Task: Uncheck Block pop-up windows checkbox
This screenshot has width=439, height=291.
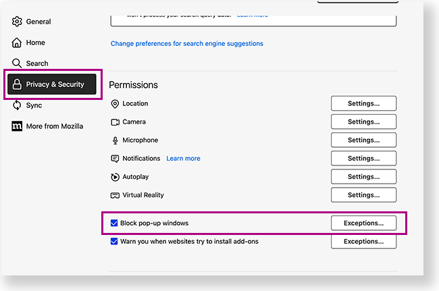Action: [x=114, y=223]
